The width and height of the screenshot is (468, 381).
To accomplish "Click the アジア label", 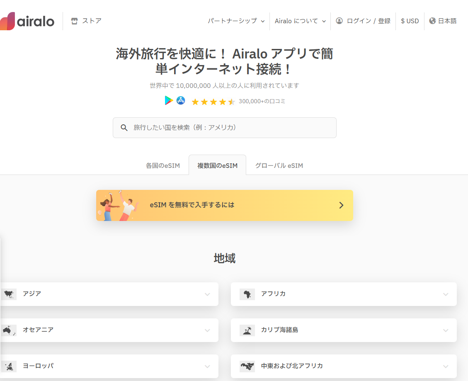I will point(32,294).
